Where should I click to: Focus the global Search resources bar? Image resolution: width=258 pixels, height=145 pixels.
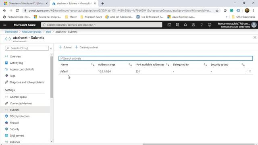[x=102, y=25]
